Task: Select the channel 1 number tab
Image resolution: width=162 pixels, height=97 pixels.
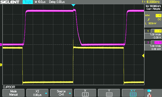Action: point(148,31)
